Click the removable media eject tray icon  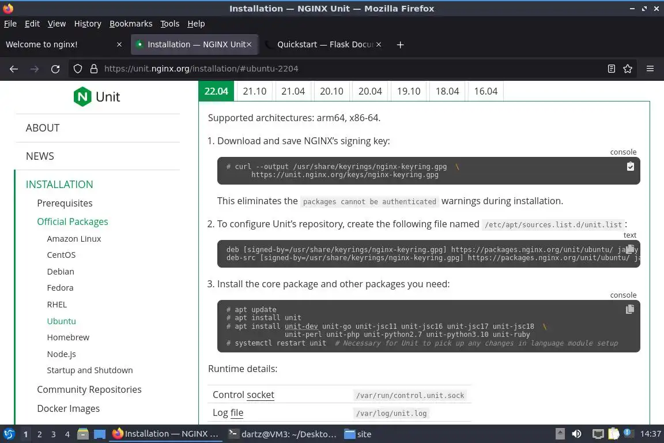[x=560, y=434]
